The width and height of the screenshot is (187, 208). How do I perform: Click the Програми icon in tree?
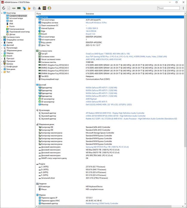[4, 61]
